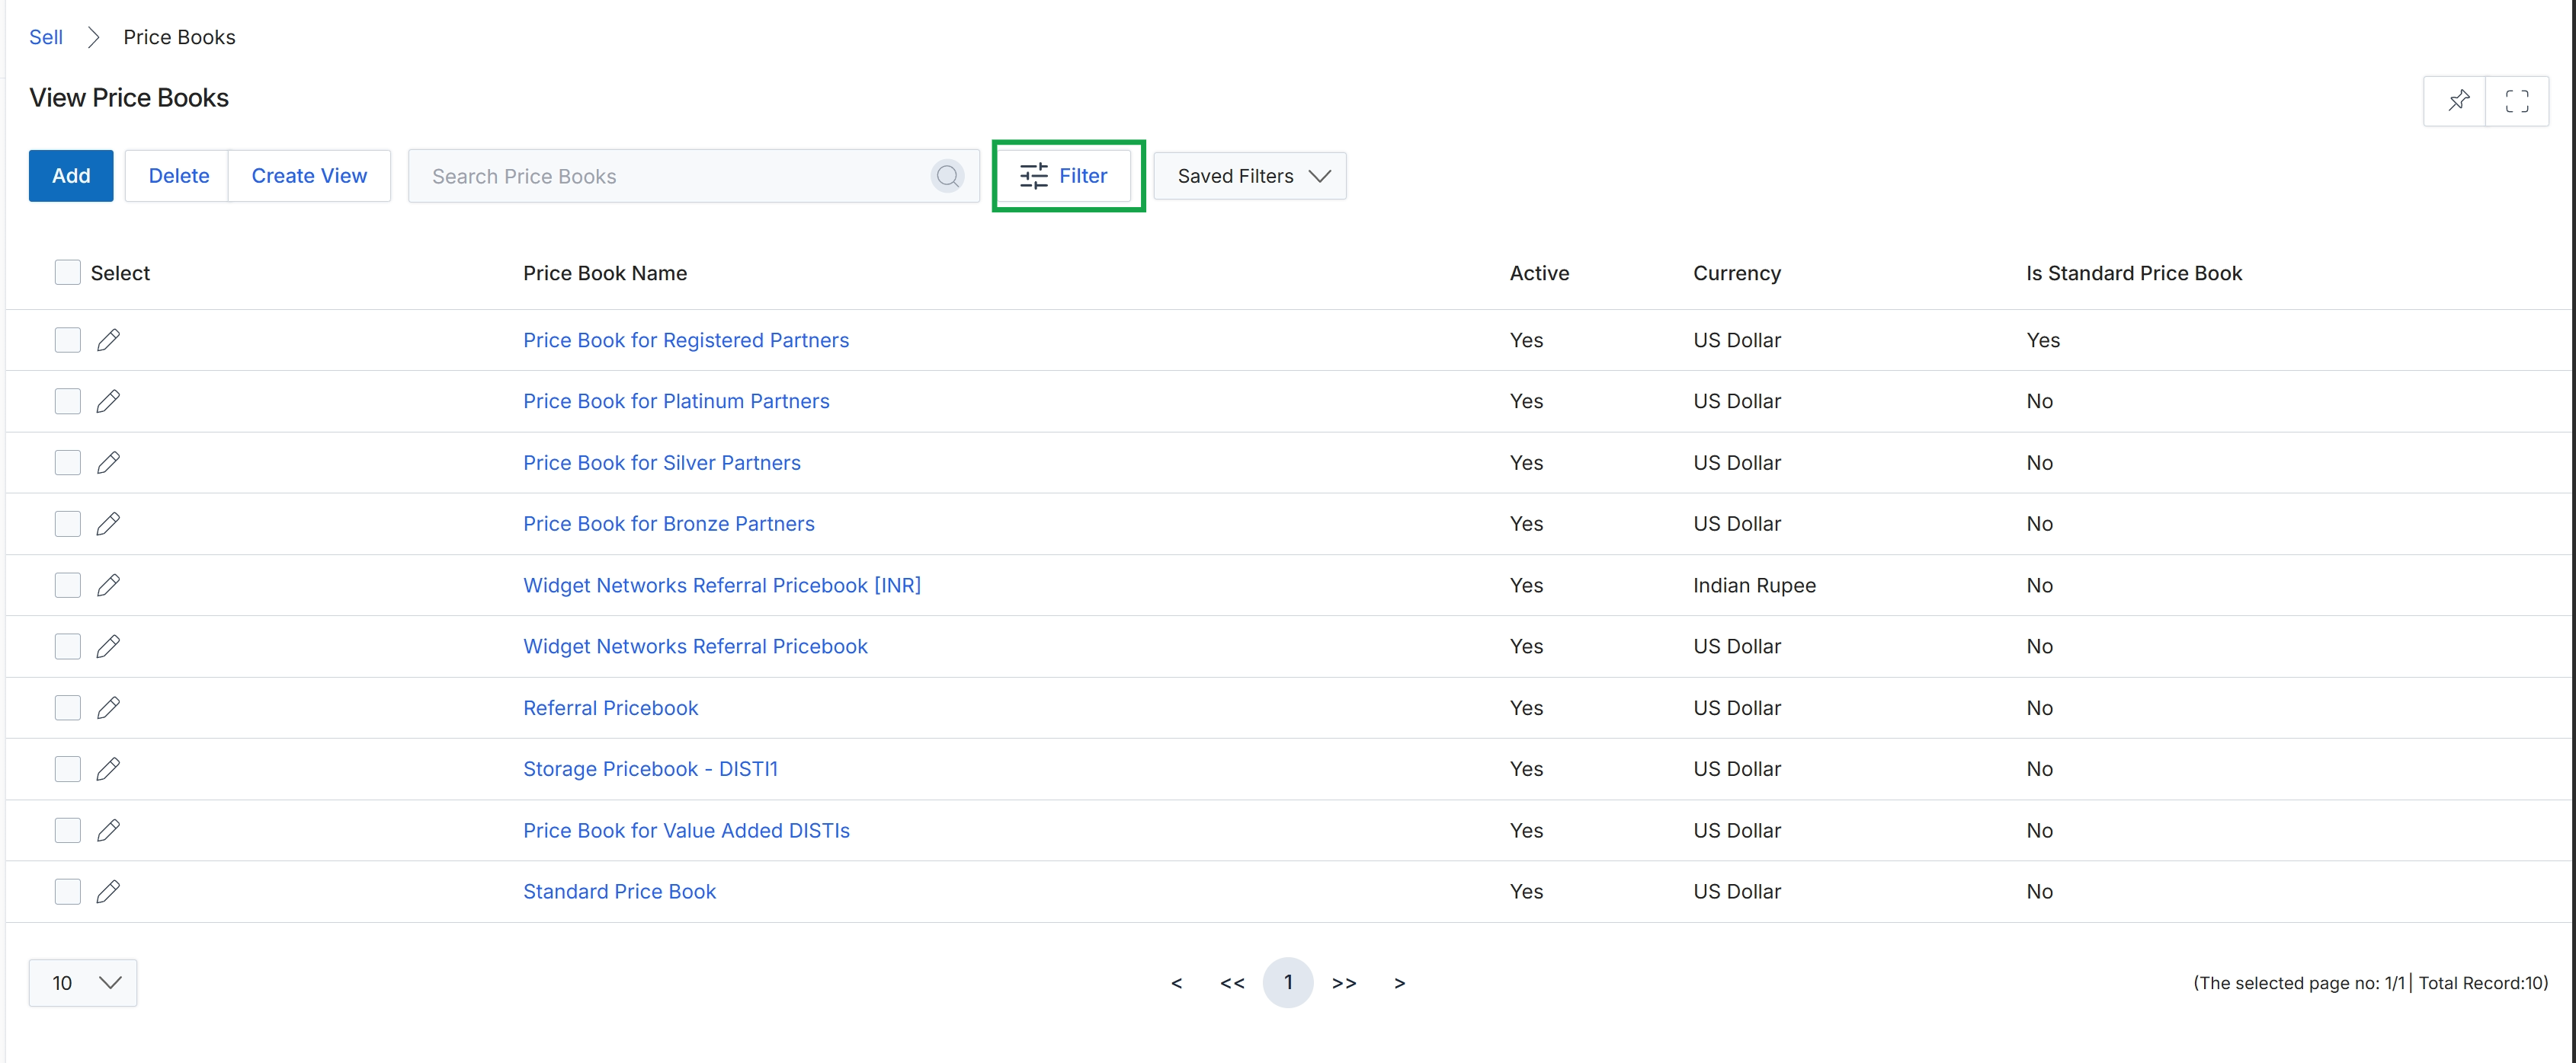Click the Indian Rupee currency cell

(1754, 586)
